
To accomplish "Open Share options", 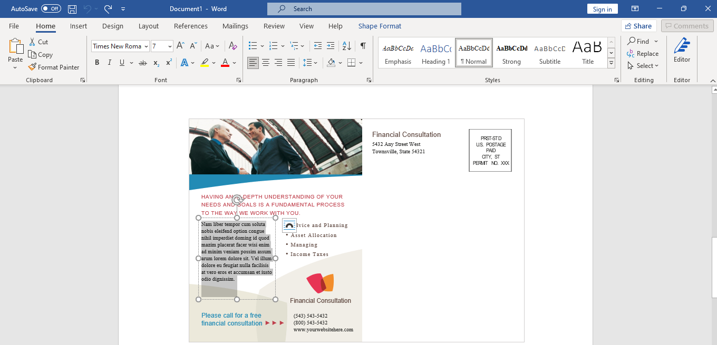I will coord(638,25).
